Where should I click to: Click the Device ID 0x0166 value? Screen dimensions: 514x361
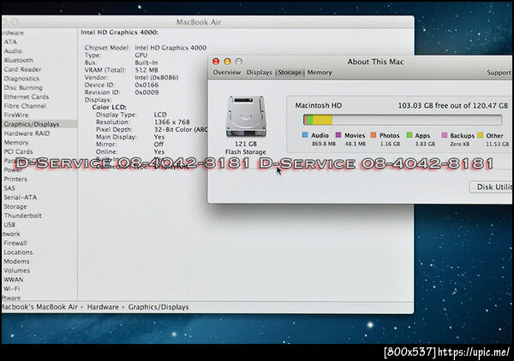coord(146,85)
